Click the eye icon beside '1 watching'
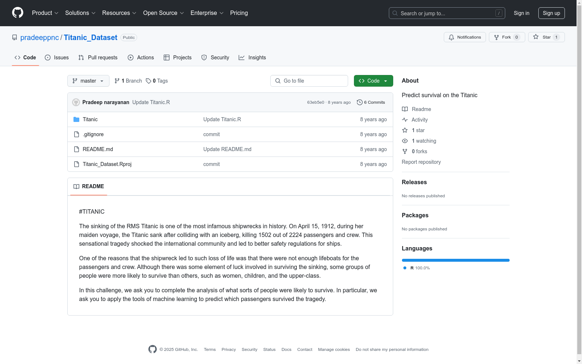Screen dimensions: 582x364 click(405, 141)
